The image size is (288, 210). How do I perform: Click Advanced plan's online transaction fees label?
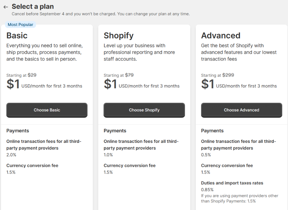pyautogui.click(x=238, y=145)
